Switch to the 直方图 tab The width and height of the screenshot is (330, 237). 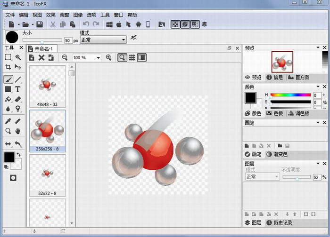299,78
